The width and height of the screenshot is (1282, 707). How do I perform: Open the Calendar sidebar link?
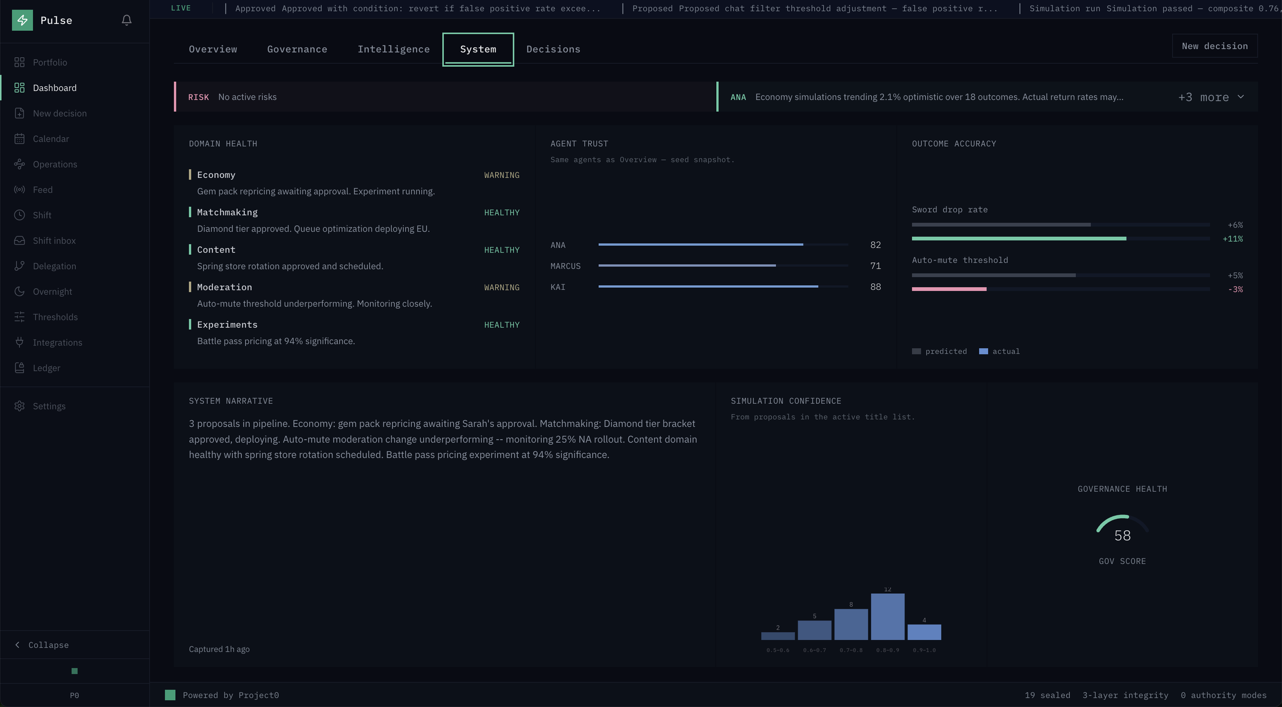pos(75,139)
